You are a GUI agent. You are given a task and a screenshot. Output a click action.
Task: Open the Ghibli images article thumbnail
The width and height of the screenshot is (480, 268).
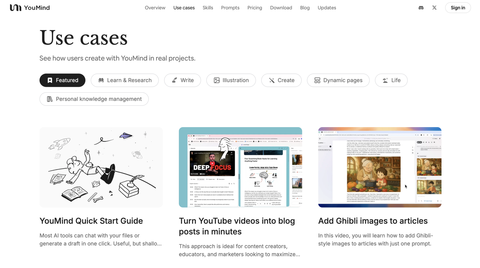(x=380, y=167)
